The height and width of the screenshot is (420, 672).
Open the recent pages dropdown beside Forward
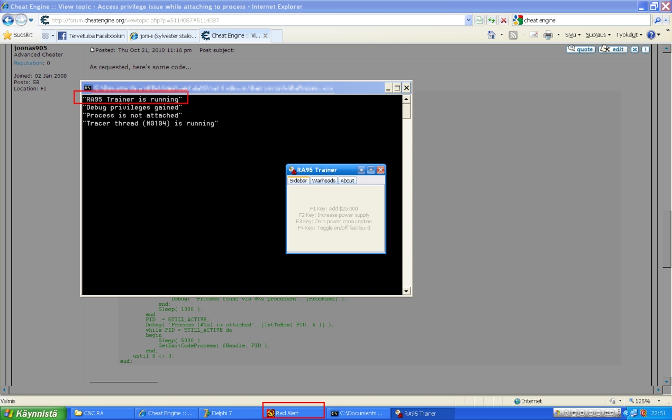pos(31,20)
